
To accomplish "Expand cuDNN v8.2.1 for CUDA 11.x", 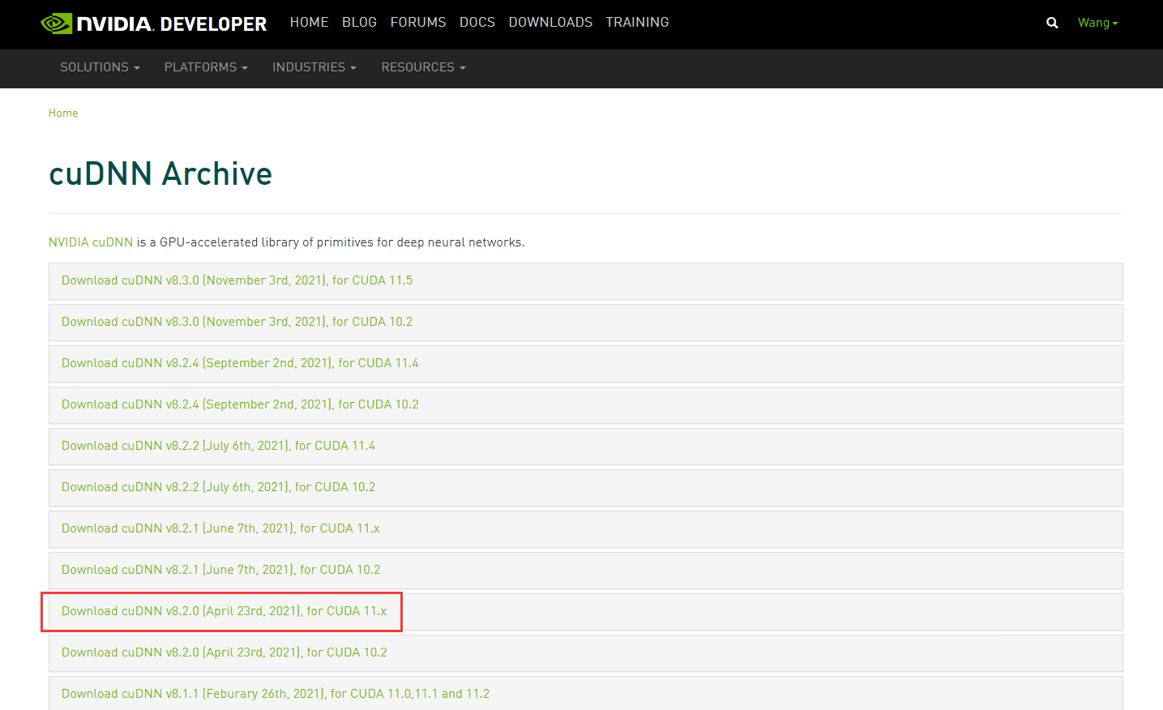I will pyautogui.click(x=585, y=528).
